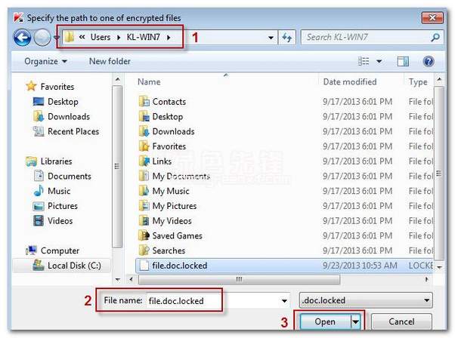Toggle the preview pane icon

(403, 61)
